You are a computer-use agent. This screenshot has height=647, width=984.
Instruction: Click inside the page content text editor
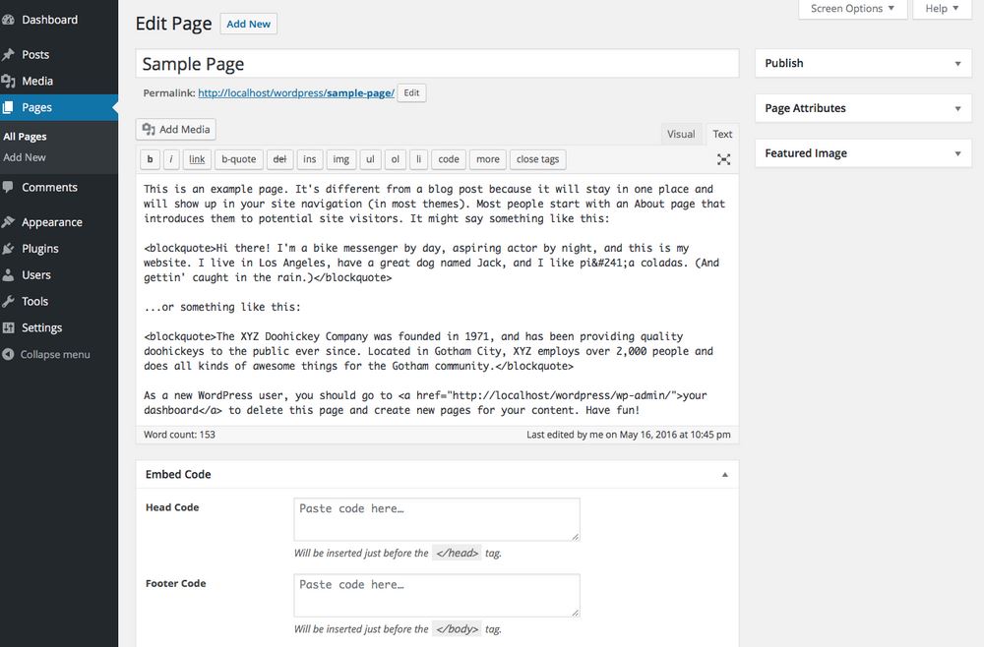438,300
